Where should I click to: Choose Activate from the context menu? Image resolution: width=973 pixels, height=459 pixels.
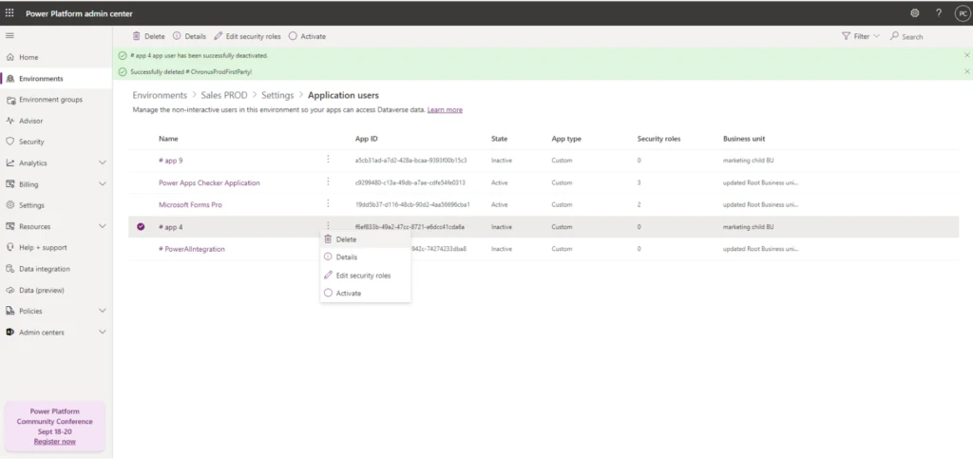(x=348, y=294)
